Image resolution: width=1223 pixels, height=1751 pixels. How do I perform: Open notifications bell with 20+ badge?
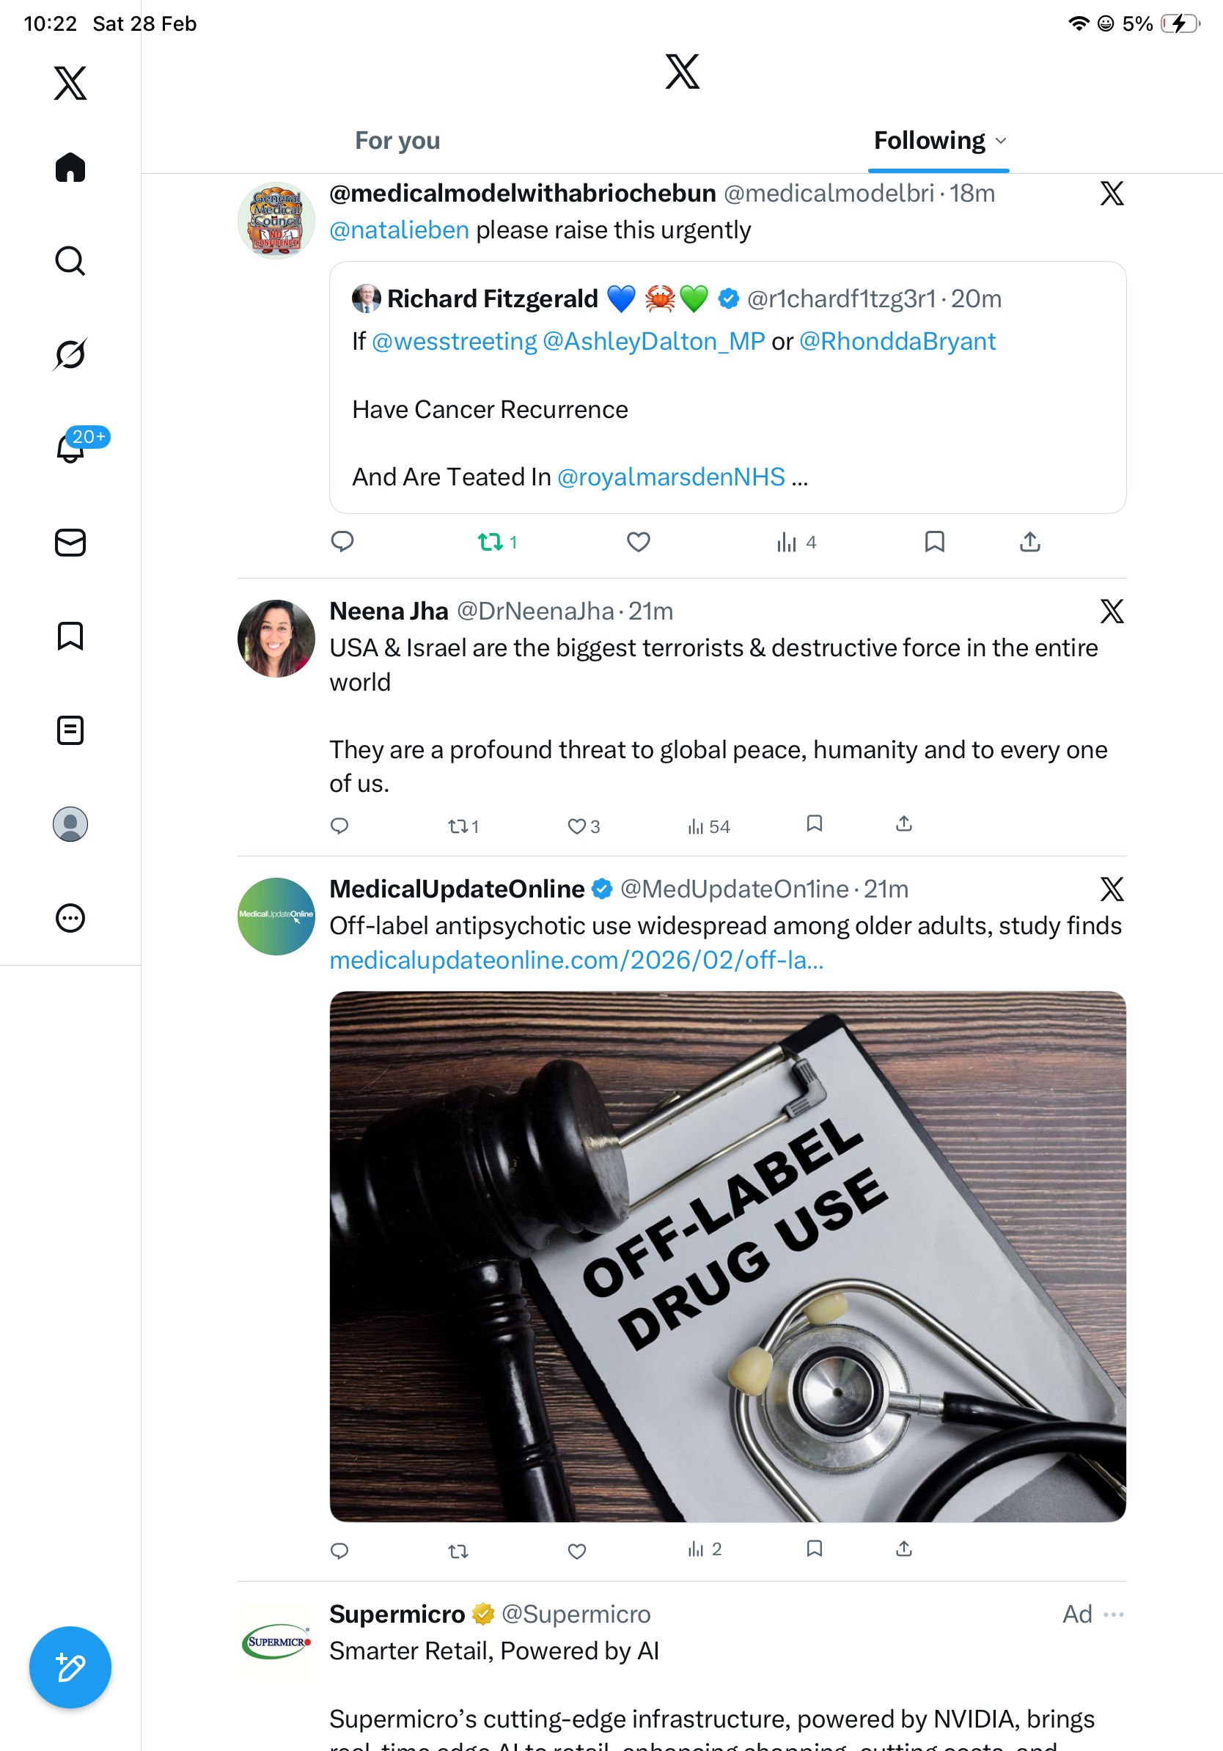(70, 449)
